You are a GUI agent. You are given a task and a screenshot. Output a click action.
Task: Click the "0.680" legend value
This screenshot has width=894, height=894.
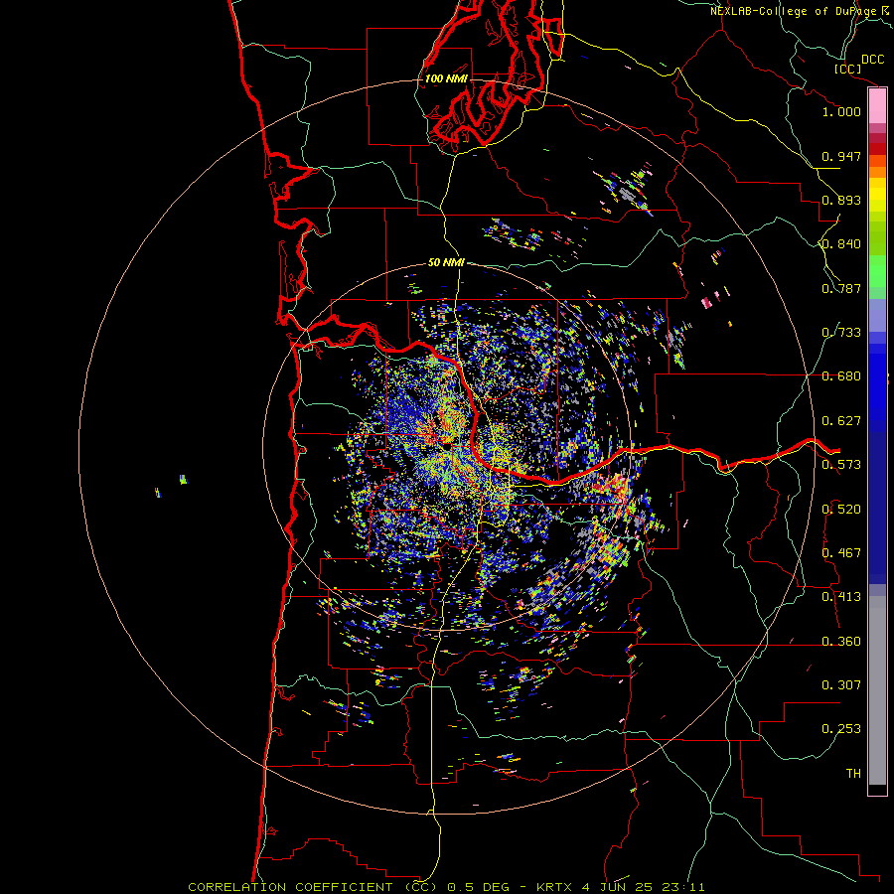click(841, 376)
